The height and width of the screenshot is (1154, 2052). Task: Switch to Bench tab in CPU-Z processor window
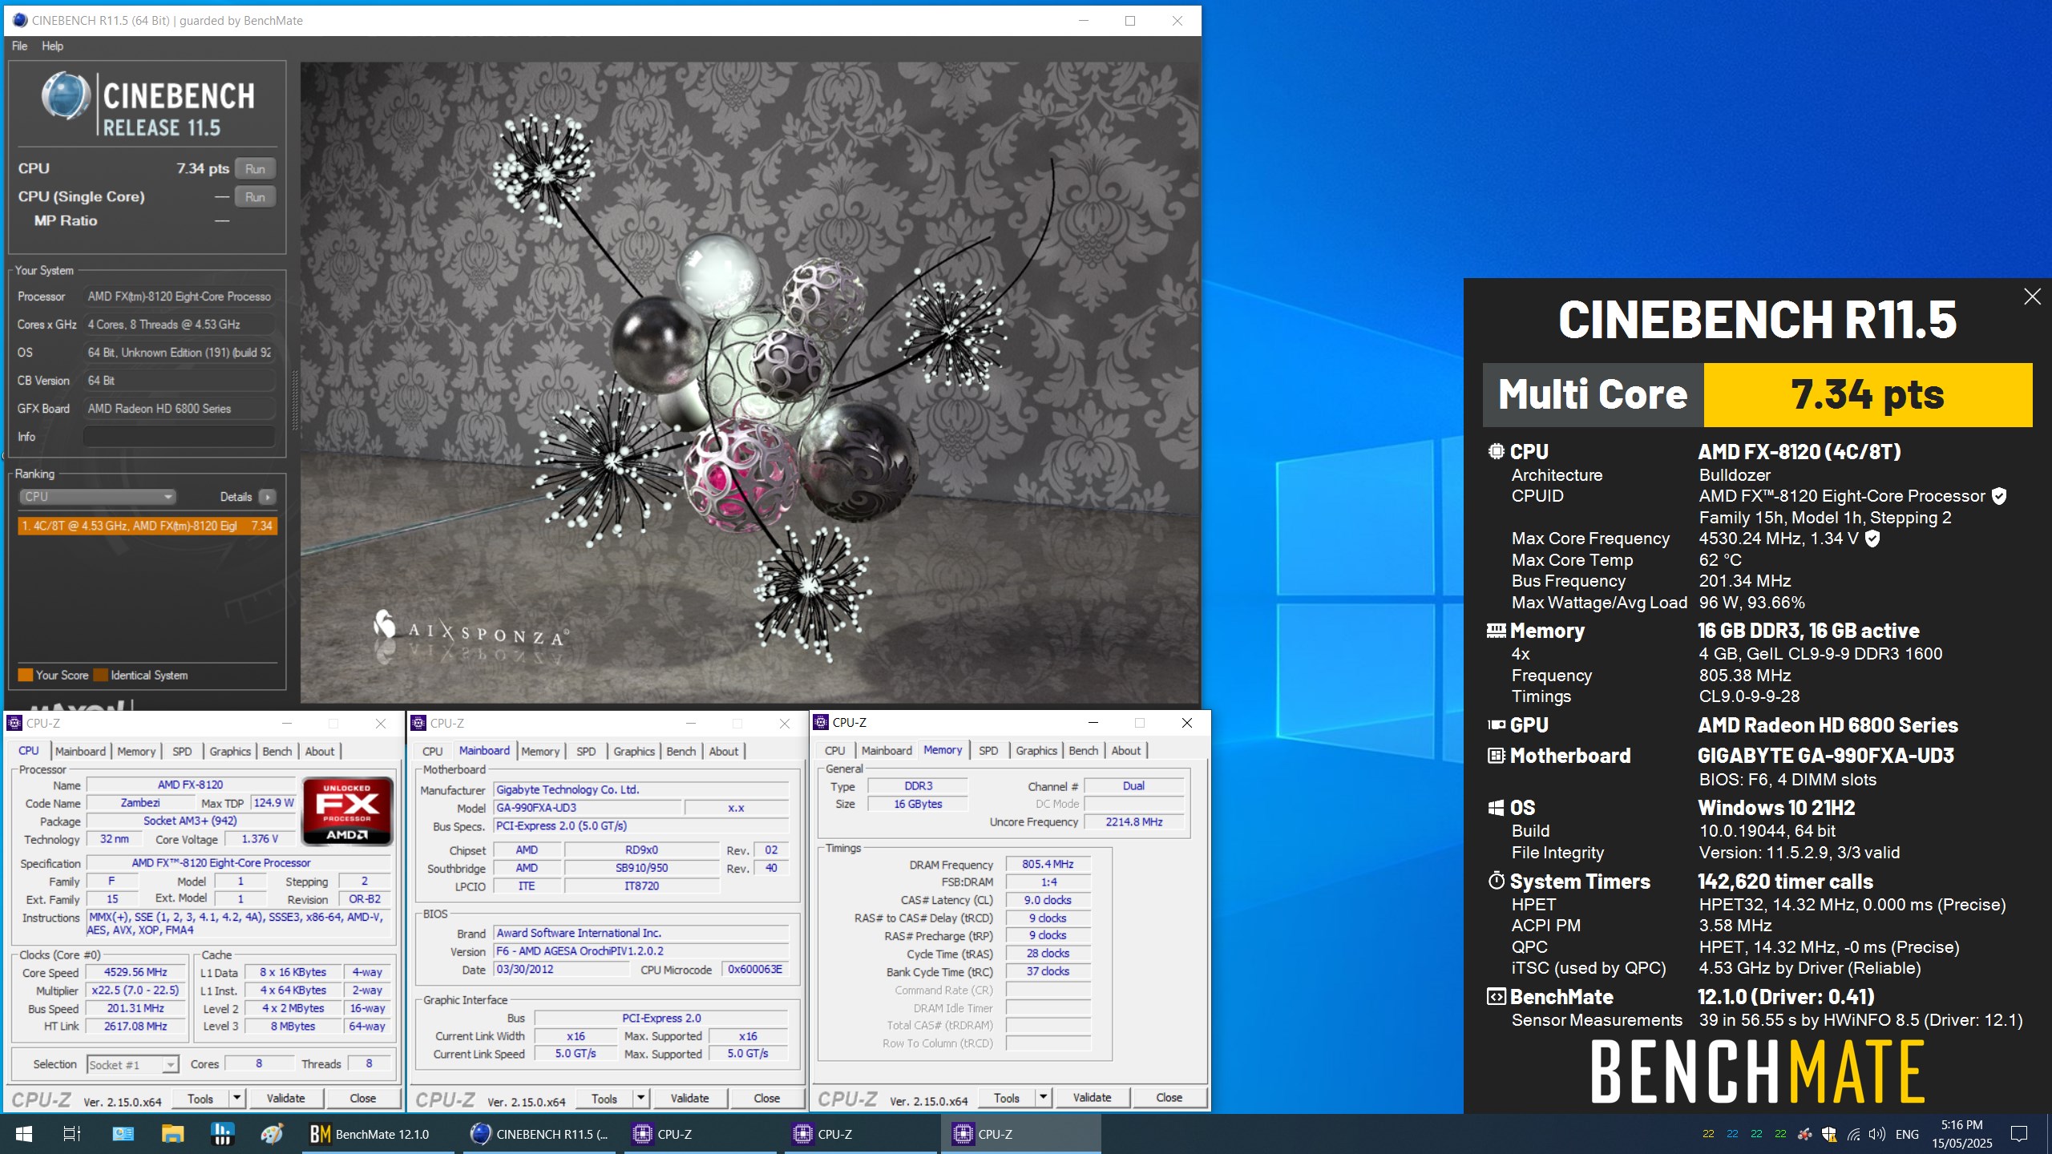click(x=277, y=751)
